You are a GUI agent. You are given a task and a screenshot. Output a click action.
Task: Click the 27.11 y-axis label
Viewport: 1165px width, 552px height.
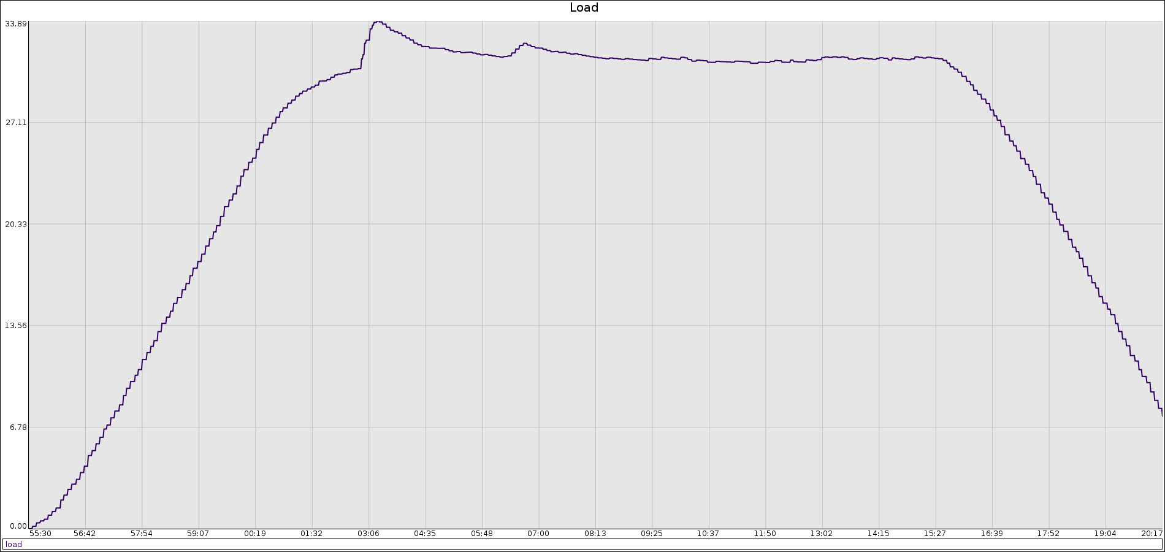point(16,123)
